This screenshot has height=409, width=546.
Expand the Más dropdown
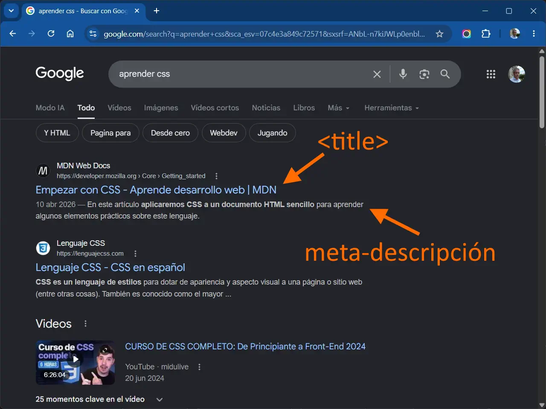pos(339,108)
